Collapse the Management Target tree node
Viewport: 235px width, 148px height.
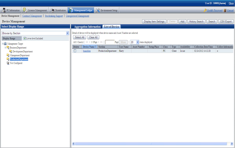pos(3,44)
